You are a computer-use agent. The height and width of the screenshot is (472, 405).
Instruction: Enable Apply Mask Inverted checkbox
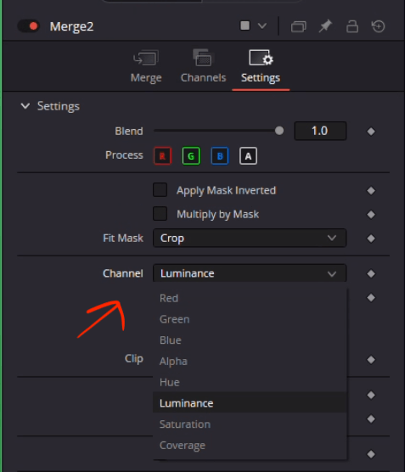(x=160, y=190)
